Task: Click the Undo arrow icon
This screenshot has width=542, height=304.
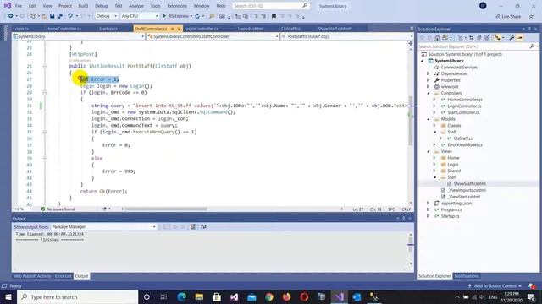Action: [x=70, y=16]
